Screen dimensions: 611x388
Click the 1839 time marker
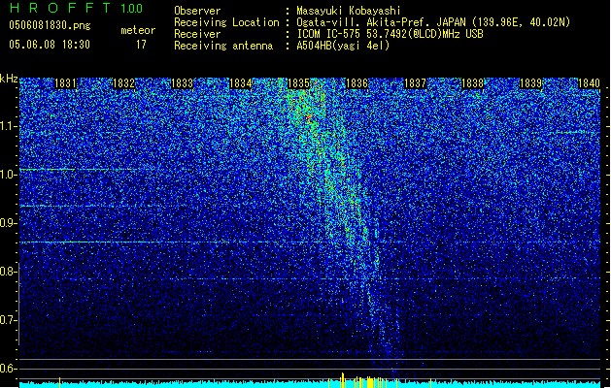530,83
